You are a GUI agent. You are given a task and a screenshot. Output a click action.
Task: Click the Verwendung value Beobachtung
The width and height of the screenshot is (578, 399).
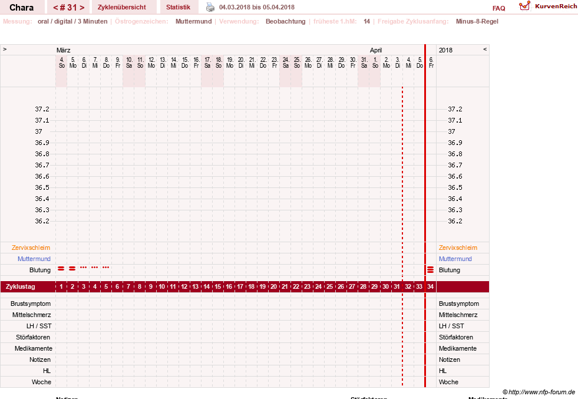286,21
